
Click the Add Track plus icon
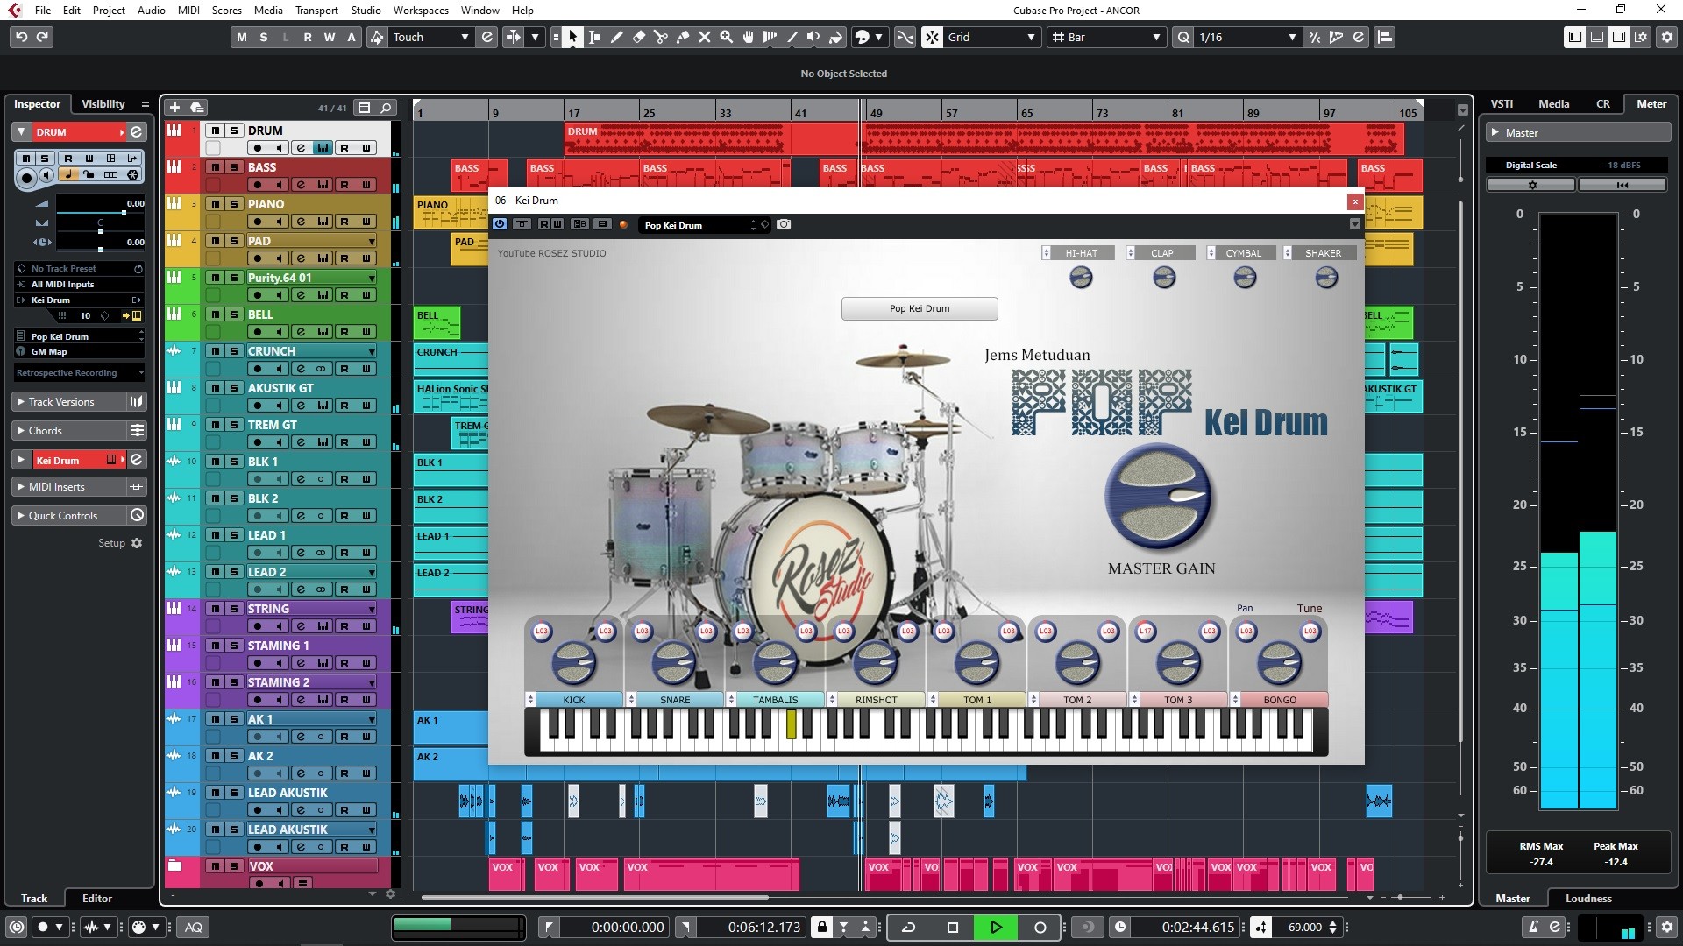click(174, 107)
